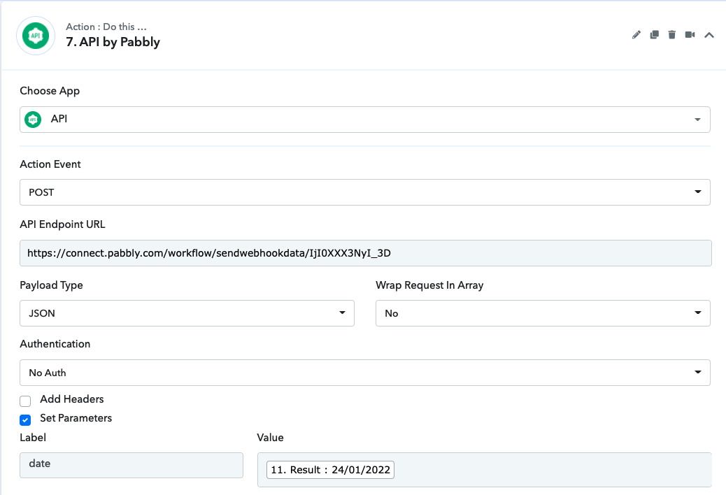Click the API by Pabbly app logo
Viewport: 726px width, 495px height.
(x=36, y=36)
